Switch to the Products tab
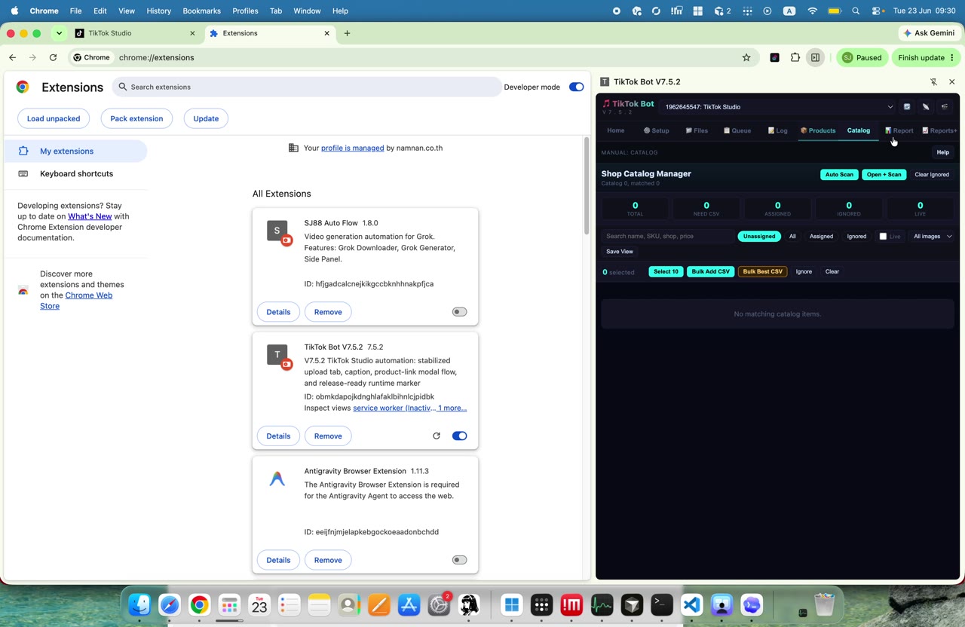The height and width of the screenshot is (627, 965). pos(818,130)
